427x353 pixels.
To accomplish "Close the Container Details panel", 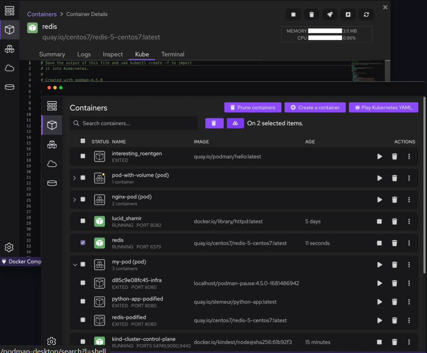I will click(385, 8).
